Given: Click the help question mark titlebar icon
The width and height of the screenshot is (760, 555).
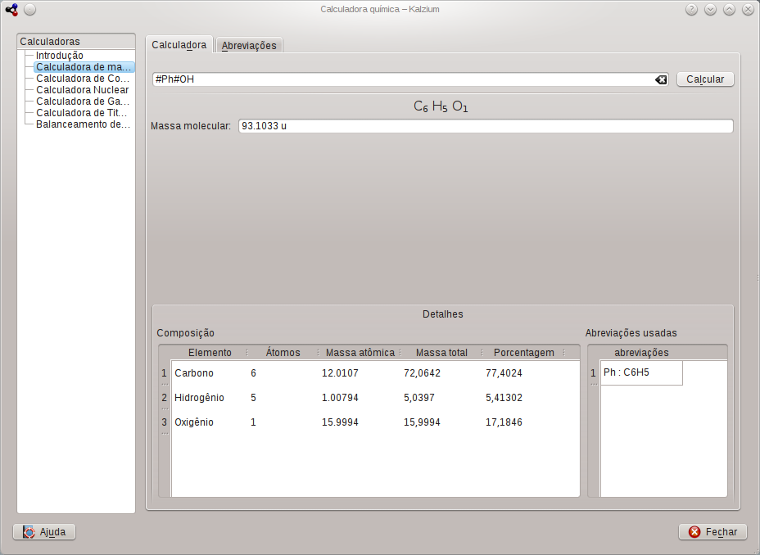Looking at the screenshot, I should (x=691, y=10).
